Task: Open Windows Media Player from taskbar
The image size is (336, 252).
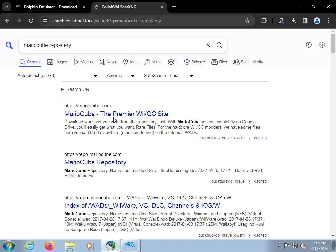Action: pyautogui.click(x=90, y=245)
